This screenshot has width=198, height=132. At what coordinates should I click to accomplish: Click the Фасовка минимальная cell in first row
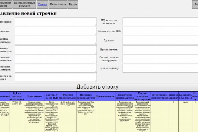tap(68, 117)
